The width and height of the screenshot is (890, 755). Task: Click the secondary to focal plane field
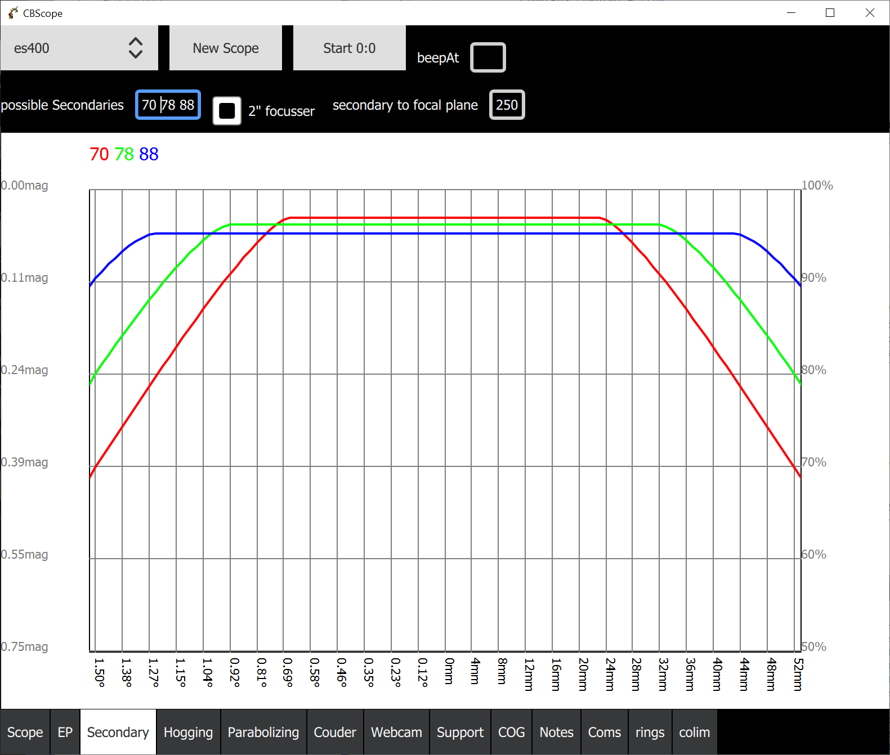[507, 105]
